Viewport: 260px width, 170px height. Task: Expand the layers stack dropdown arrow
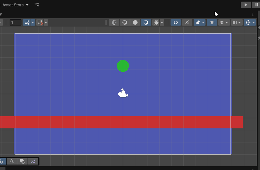pos(227,22)
